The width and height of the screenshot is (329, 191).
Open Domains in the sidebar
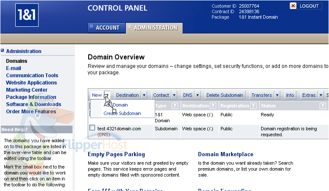[x=17, y=61]
